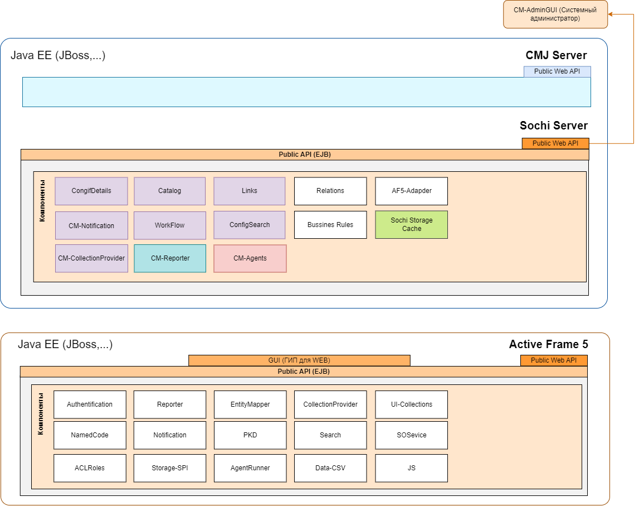Viewport: 639px width, 506px height.
Task: Select the EntityMapper component
Action: coord(250,404)
